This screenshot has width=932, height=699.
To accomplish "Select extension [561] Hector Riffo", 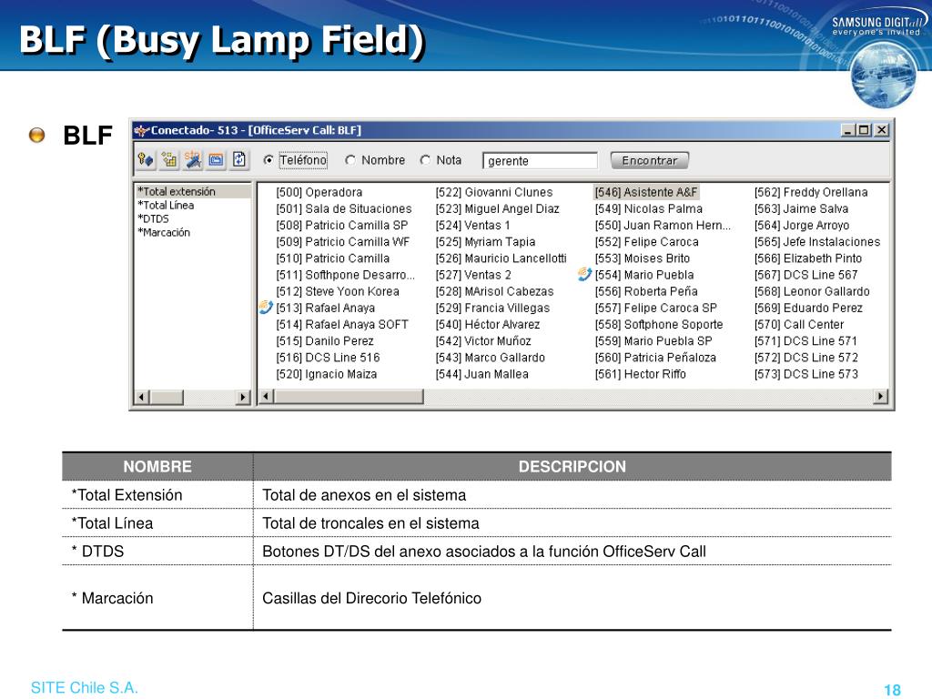I will pos(640,374).
